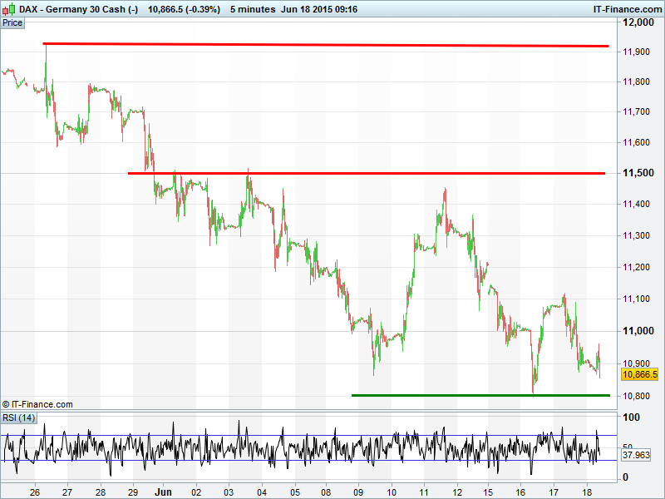
Task: Click date 11 on the time axis
Action: [x=424, y=492]
